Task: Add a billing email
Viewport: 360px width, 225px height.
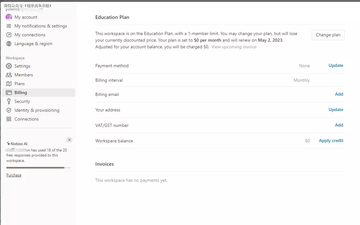Action: [339, 94]
